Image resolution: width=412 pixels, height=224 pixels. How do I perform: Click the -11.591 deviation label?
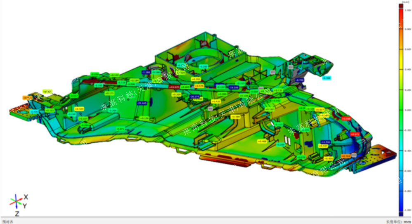[326, 142]
